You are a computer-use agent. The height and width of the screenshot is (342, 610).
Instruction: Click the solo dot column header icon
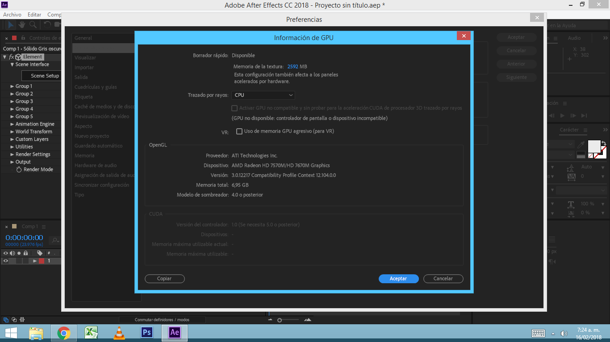pyautogui.click(x=19, y=253)
